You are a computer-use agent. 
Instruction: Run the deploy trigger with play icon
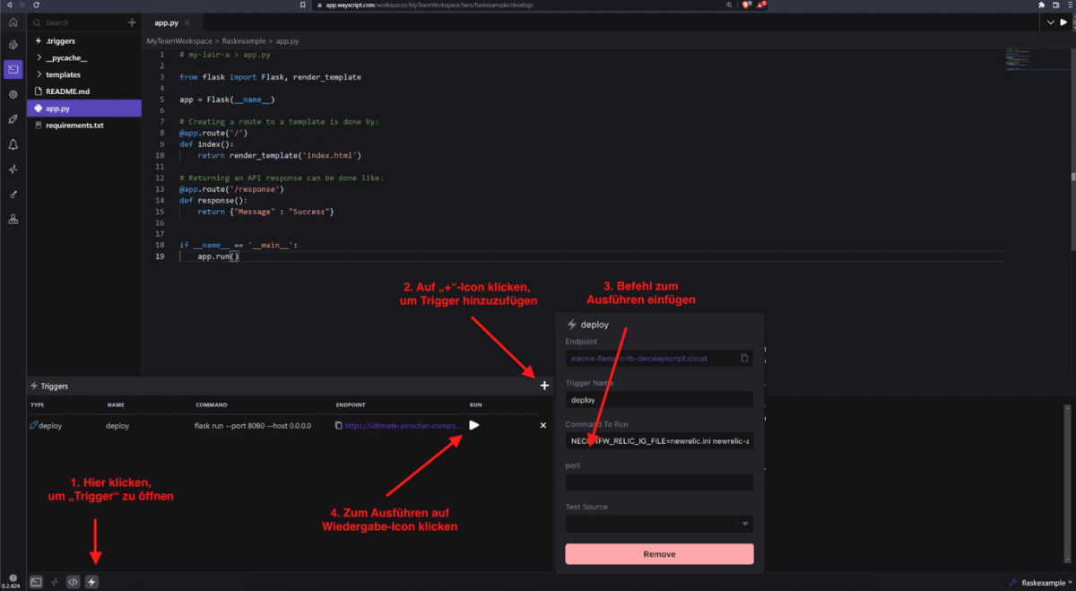[474, 425]
